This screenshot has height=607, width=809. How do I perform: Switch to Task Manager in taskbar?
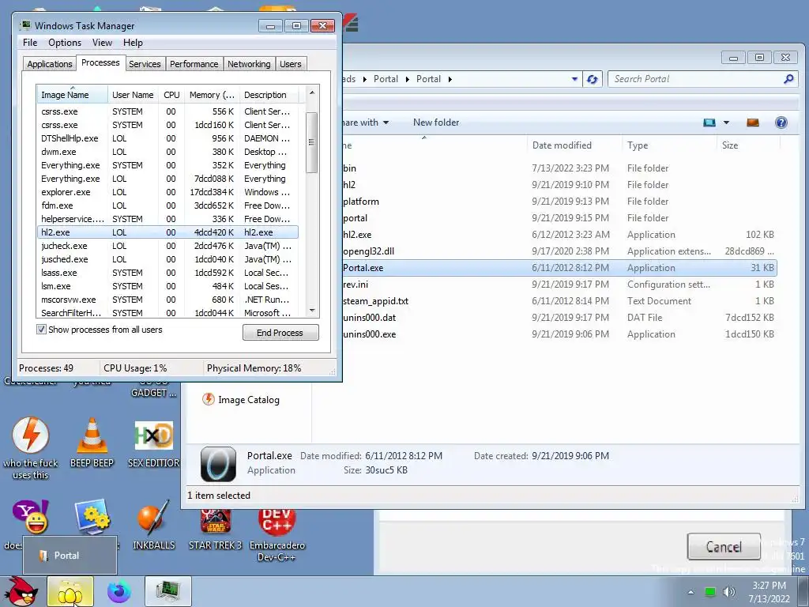(x=168, y=591)
